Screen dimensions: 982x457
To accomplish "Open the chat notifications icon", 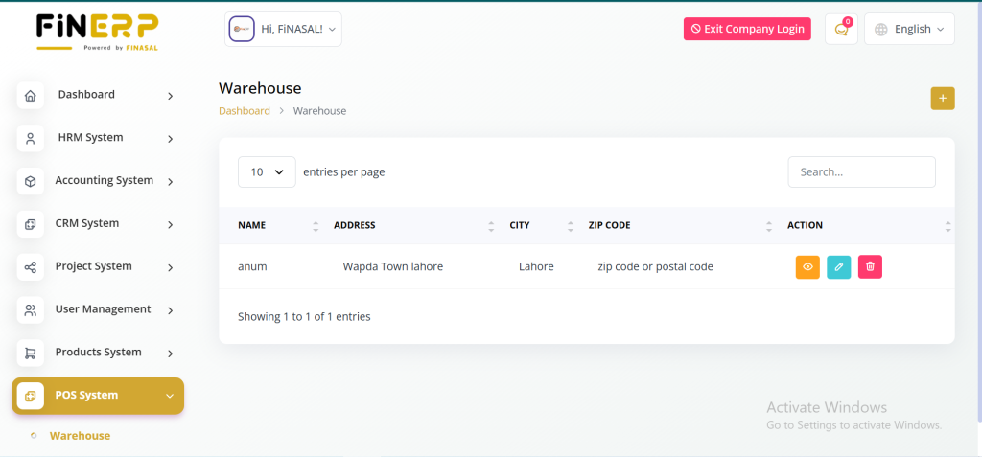I will pos(841,30).
